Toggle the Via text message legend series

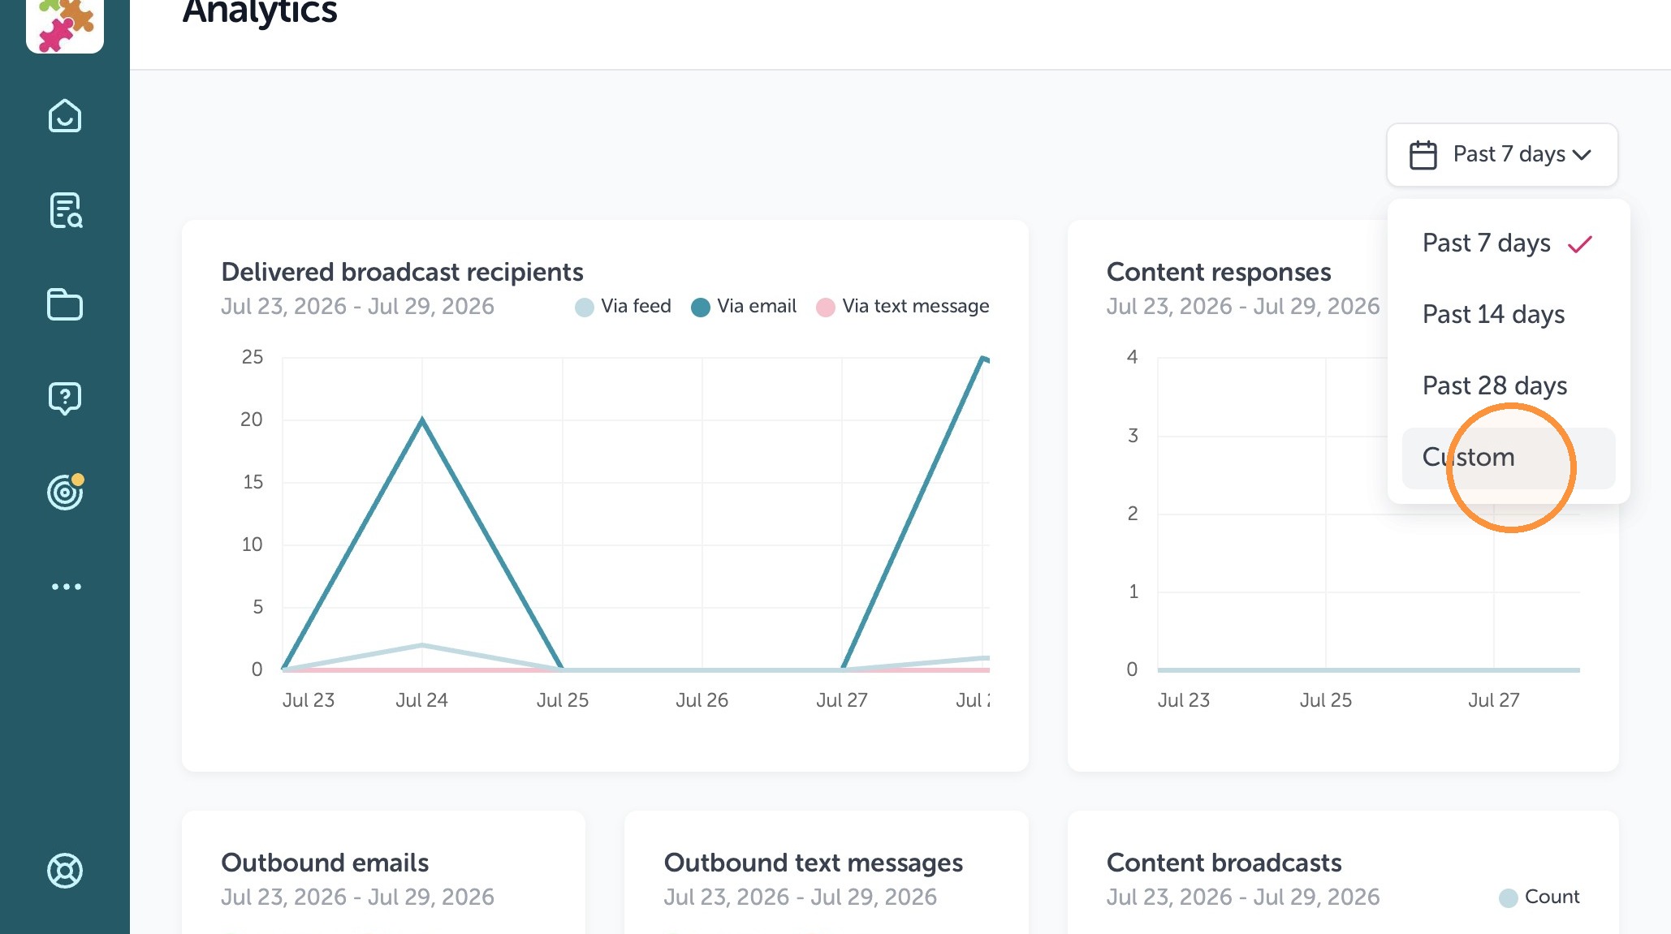coord(902,307)
